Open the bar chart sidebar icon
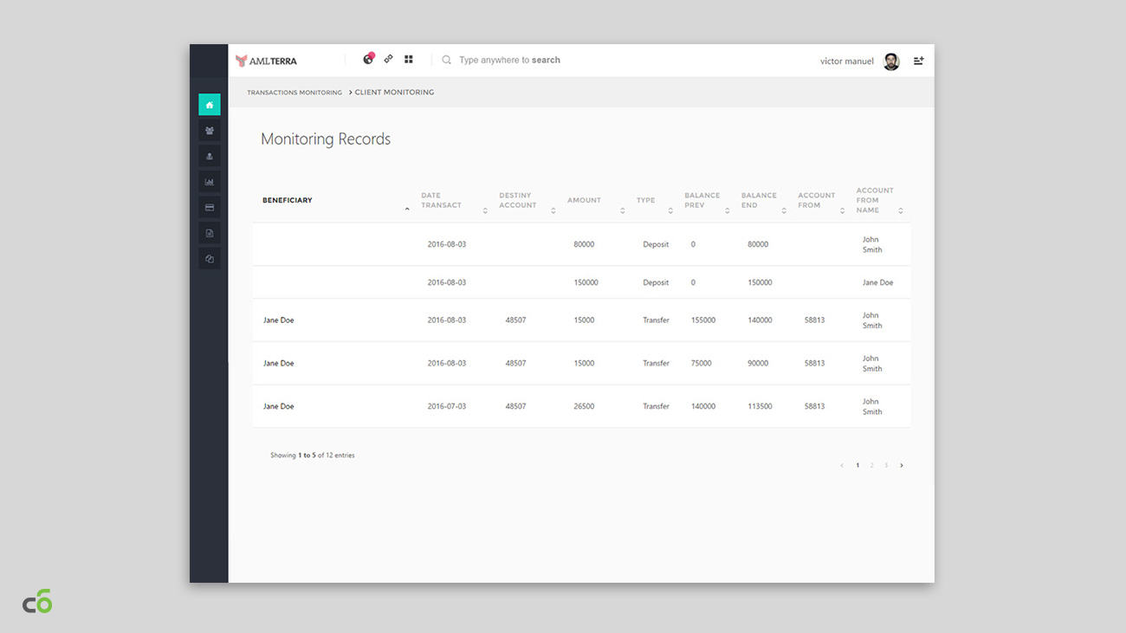 click(209, 182)
